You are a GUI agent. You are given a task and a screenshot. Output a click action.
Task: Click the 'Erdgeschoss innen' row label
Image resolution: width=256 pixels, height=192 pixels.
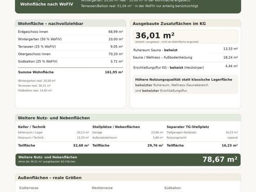[33, 32]
